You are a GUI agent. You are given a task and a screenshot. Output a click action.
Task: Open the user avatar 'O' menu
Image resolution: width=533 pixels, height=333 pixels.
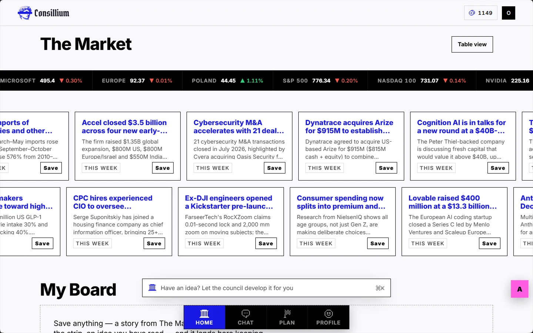[508, 13]
